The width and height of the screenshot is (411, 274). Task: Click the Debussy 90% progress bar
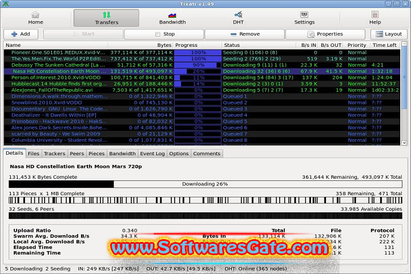(x=198, y=65)
